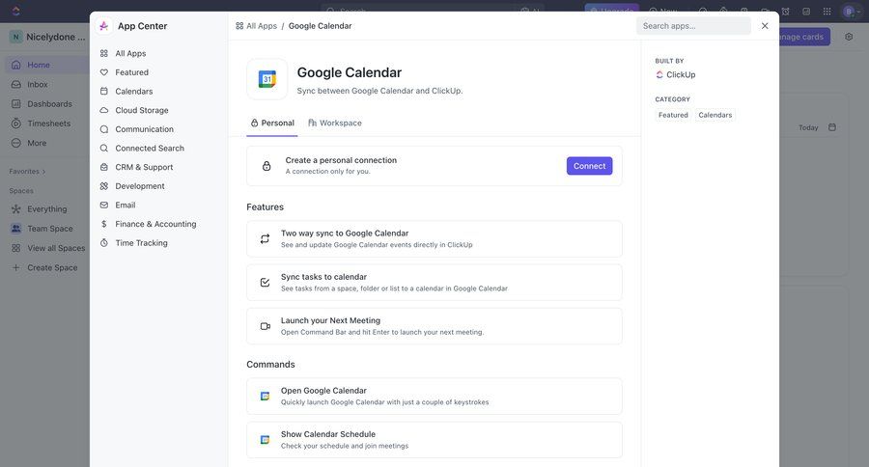Open the Finance & Accounting category
The height and width of the screenshot is (467, 869).
[155, 224]
